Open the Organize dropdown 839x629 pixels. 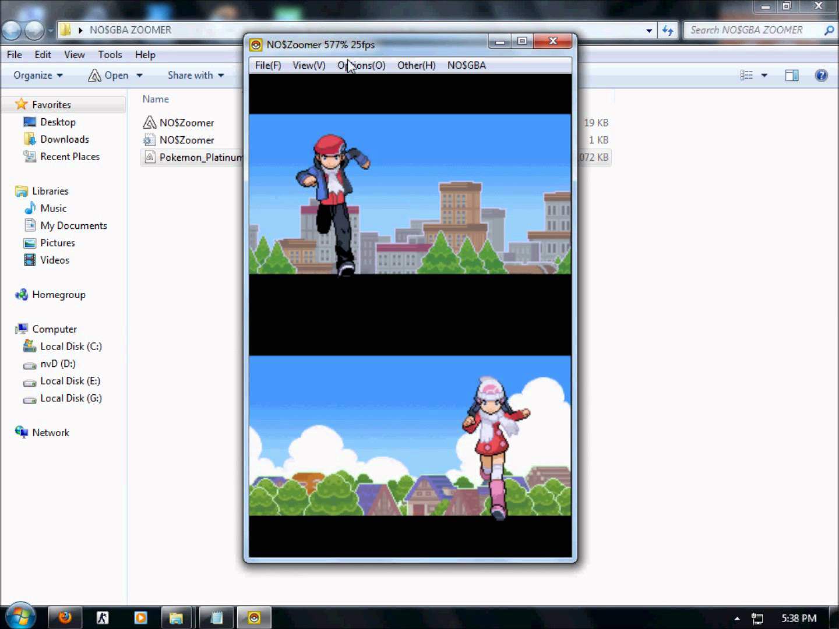(x=38, y=75)
